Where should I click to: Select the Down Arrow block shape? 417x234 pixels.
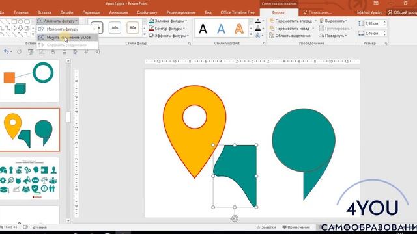(x=20, y=28)
